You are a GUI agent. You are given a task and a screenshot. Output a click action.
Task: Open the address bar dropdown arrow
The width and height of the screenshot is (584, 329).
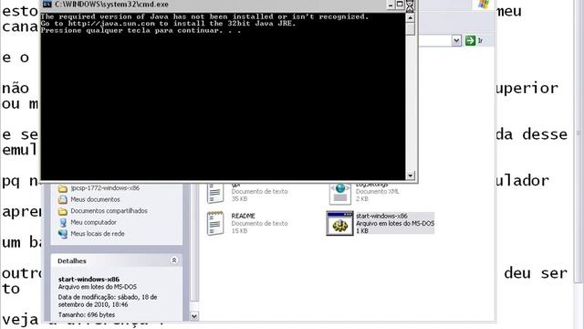point(456,40)
